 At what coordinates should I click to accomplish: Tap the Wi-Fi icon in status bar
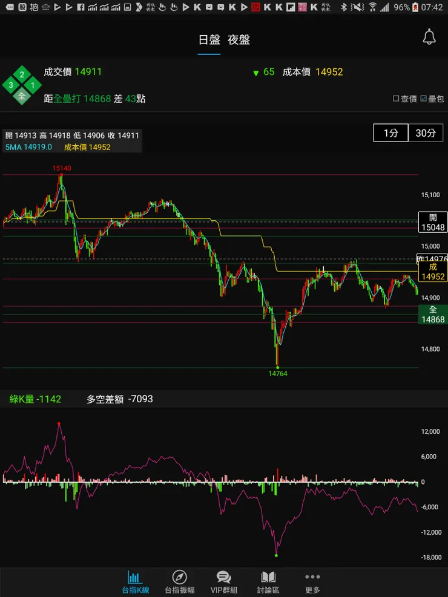pos(372,7)
